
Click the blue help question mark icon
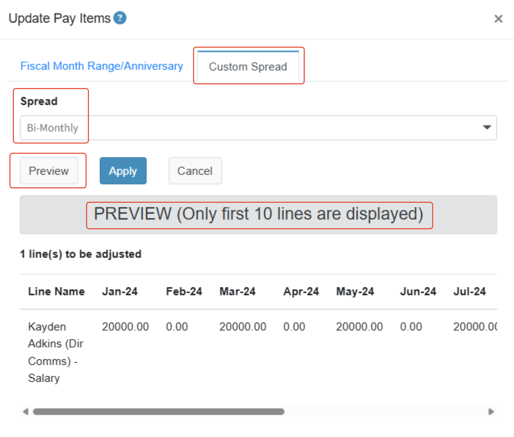coord(120,18)
